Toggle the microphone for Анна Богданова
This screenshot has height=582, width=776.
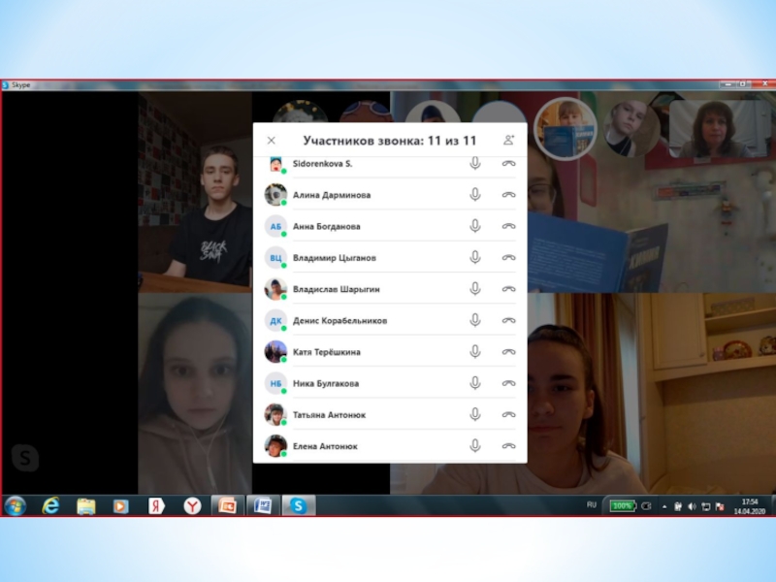[475, 226]
